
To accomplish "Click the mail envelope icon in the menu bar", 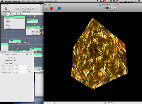I will pyautogui.click(x=108, y=1).
